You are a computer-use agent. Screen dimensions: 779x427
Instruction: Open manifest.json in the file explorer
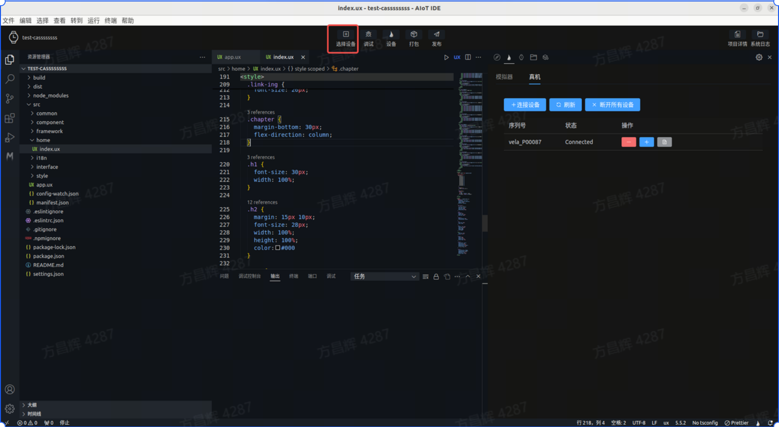(x=52, y=203)
